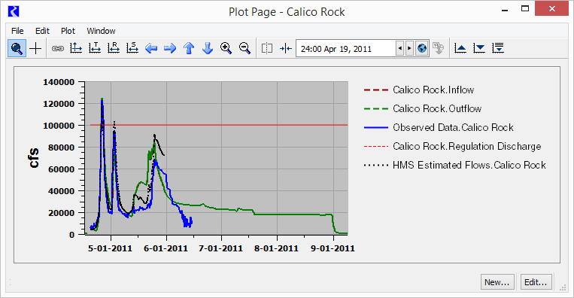The width and height of the screenshot is (574, 298).
Task: Pan the plot right with blue arrow
Action: 170,48
